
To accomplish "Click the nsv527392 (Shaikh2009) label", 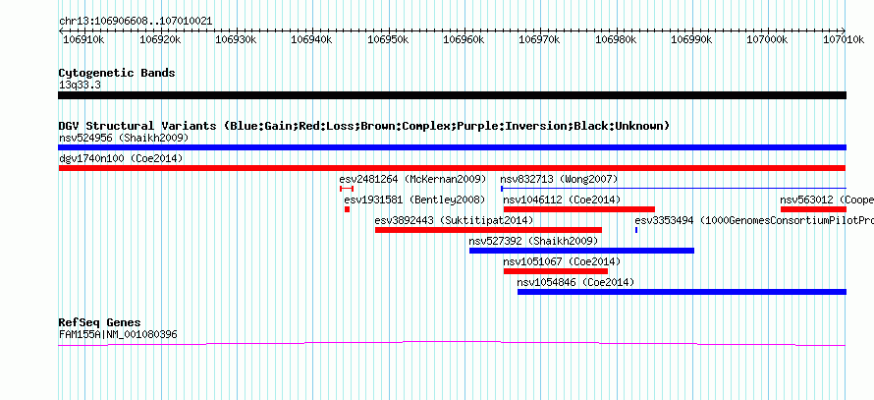I will click(533, 241).
